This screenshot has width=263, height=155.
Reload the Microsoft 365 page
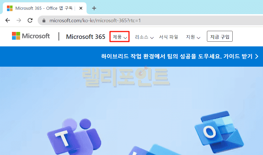point(30,20)
